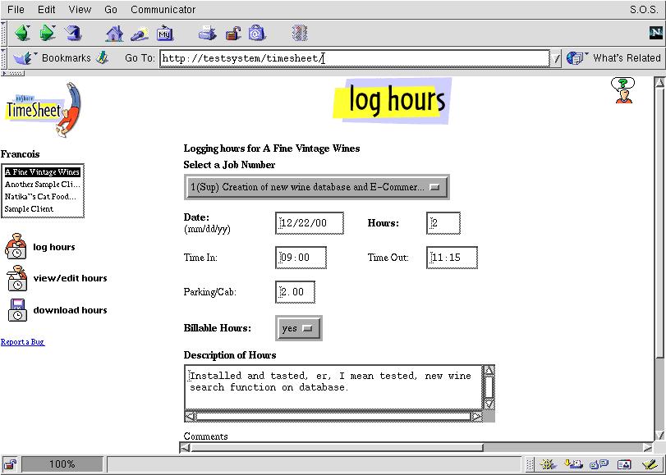Open the Billable Hours yes dropdown

(x=298, y=328)
